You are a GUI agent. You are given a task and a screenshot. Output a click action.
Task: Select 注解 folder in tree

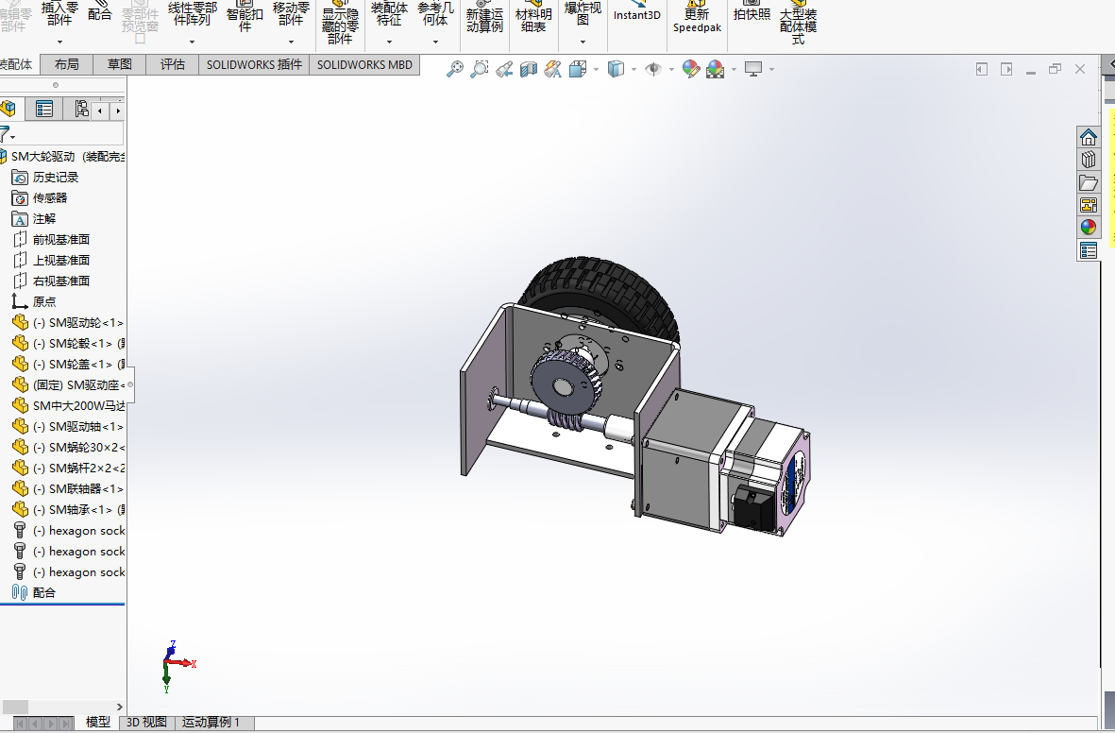(x=44, y=218)
